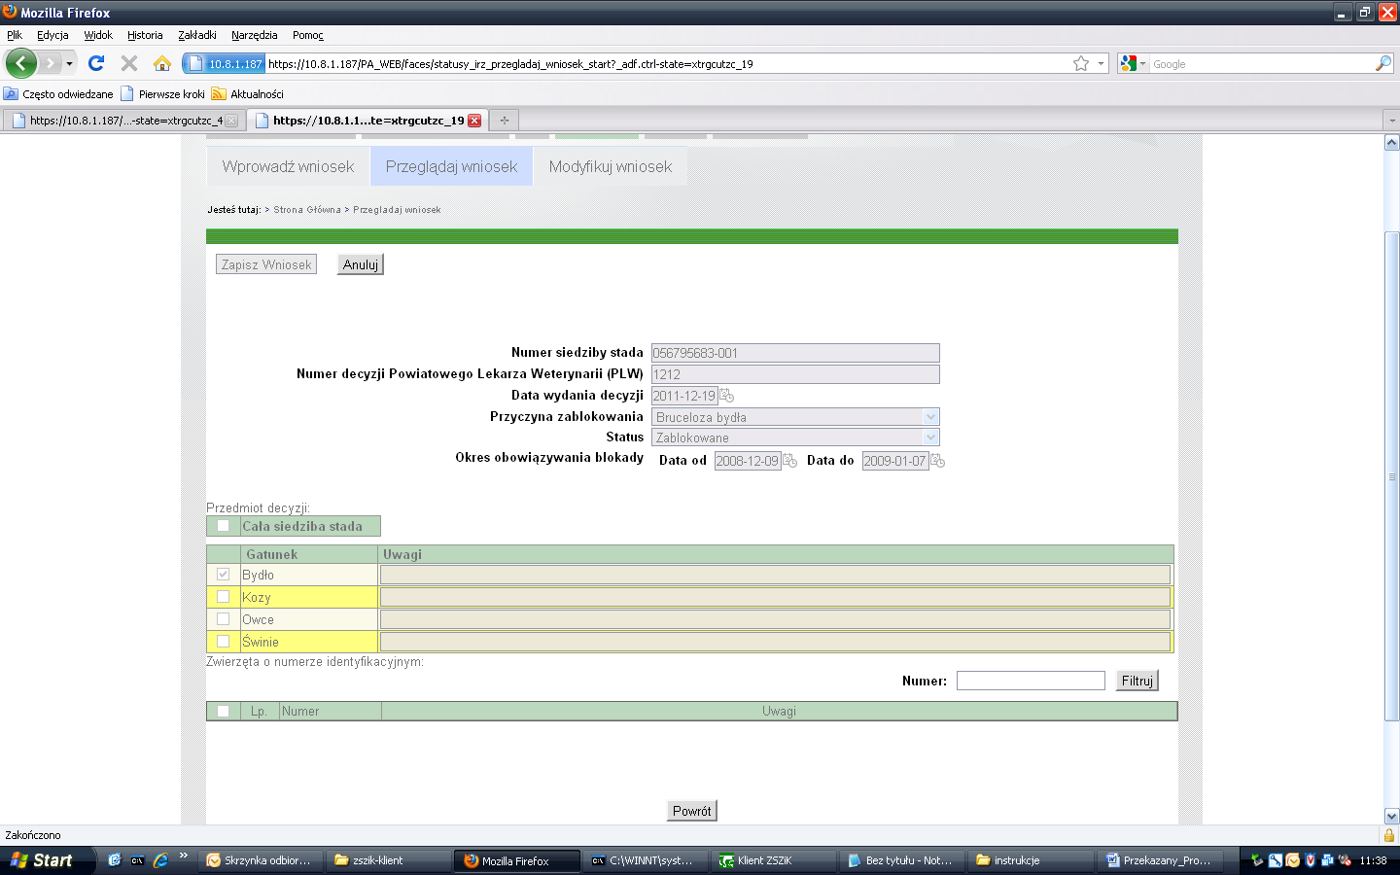Click the Powrót button
Image resolution: width=1400 pixels, height=875 pixels.
click(x=692, y=811)
